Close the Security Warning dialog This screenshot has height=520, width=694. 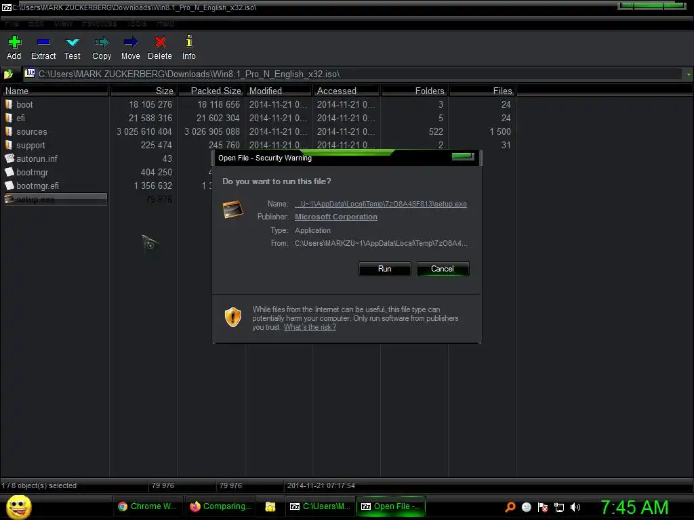click(463, 156)
